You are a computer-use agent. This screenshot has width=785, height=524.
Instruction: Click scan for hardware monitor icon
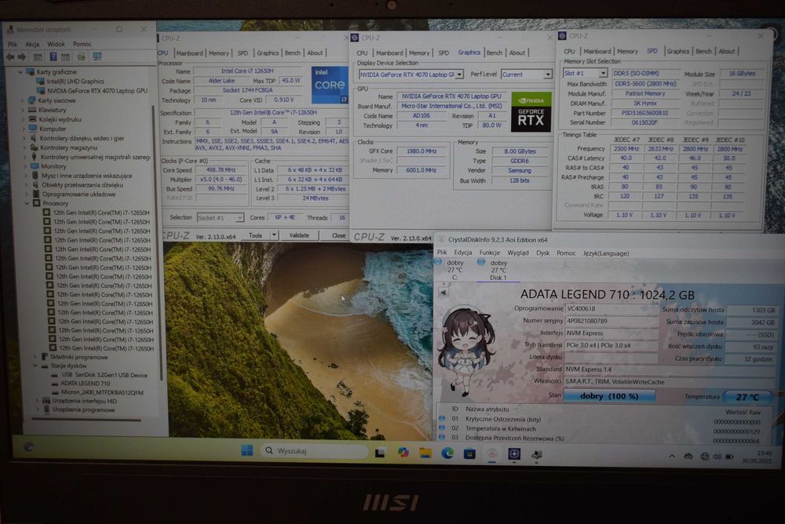coord(97,56)
